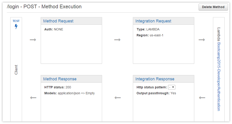Click arrow from Method Request to Integration Request
232x124 pixels.
pyautogui.click(x=117, y=40)
